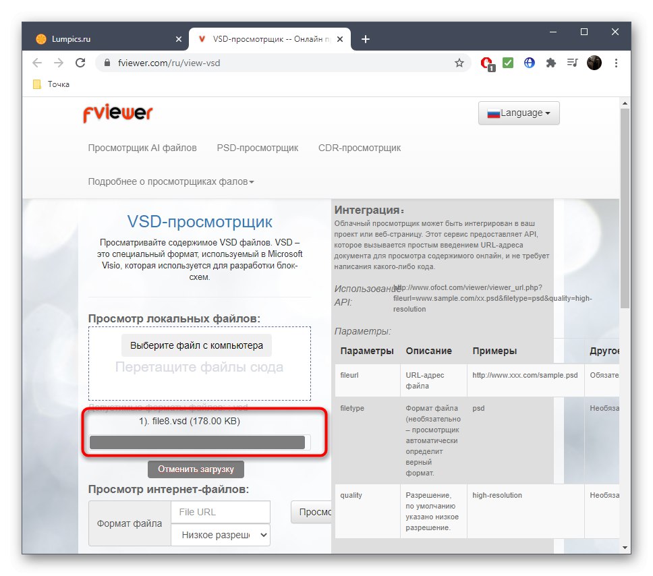Expand the Language dropdown

[x=519, y=113]
